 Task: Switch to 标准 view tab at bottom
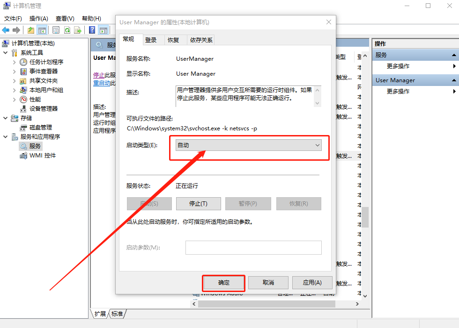(117, 314)
